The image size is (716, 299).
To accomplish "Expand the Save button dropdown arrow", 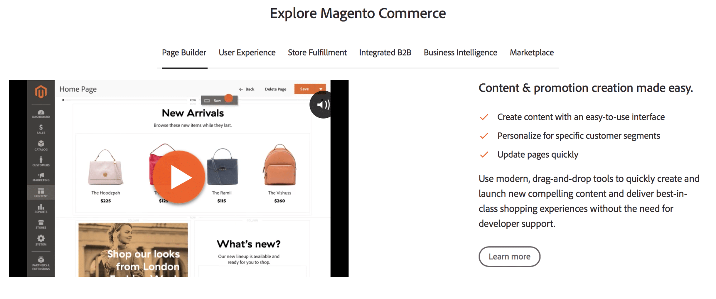I will pos(321,89).
